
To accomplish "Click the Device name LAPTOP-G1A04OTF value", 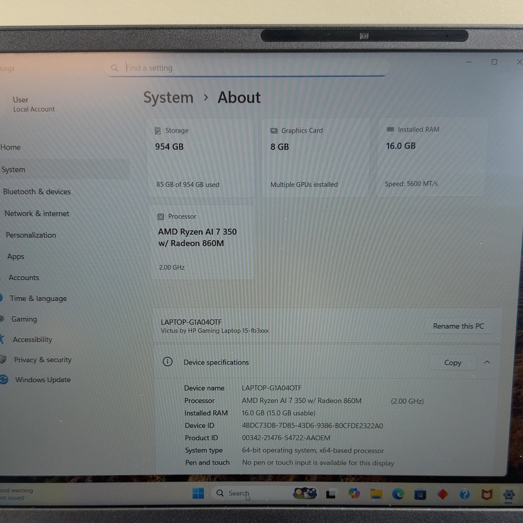I will coord(272,388).
